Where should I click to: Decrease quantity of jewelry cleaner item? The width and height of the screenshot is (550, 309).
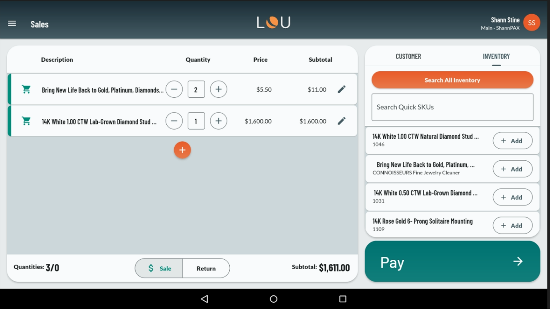174,89
